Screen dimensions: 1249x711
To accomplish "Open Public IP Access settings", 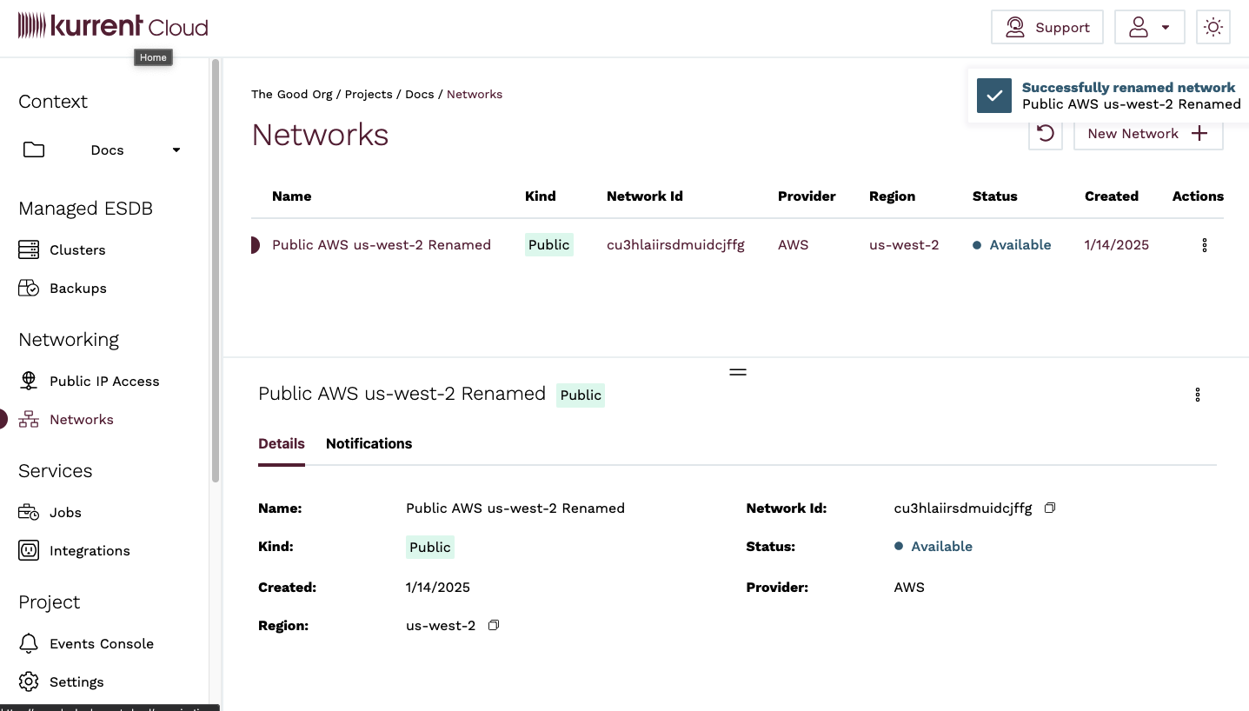I will [x=105, y=381].
